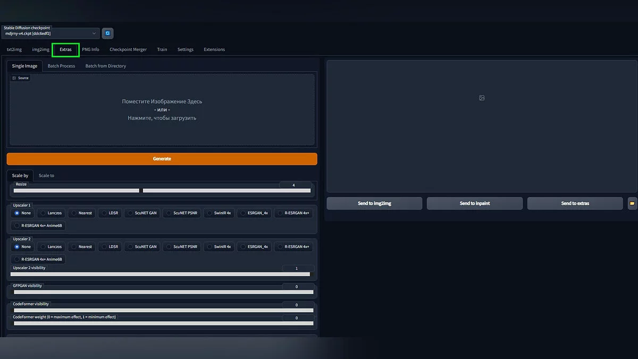
Task: Select LDSR for Upscaler 2
Action: [110, 247]
